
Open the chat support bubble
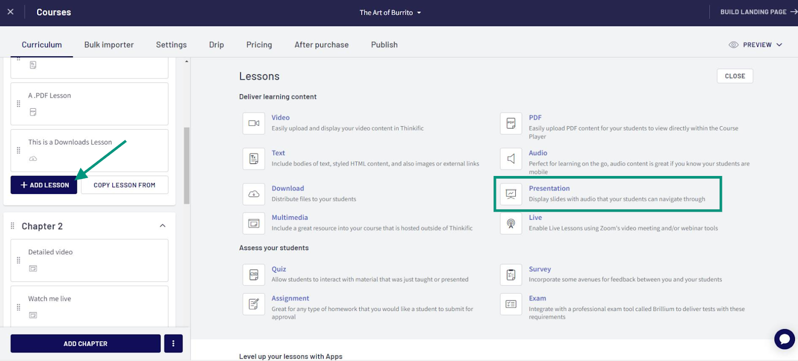tap(784, 339)
